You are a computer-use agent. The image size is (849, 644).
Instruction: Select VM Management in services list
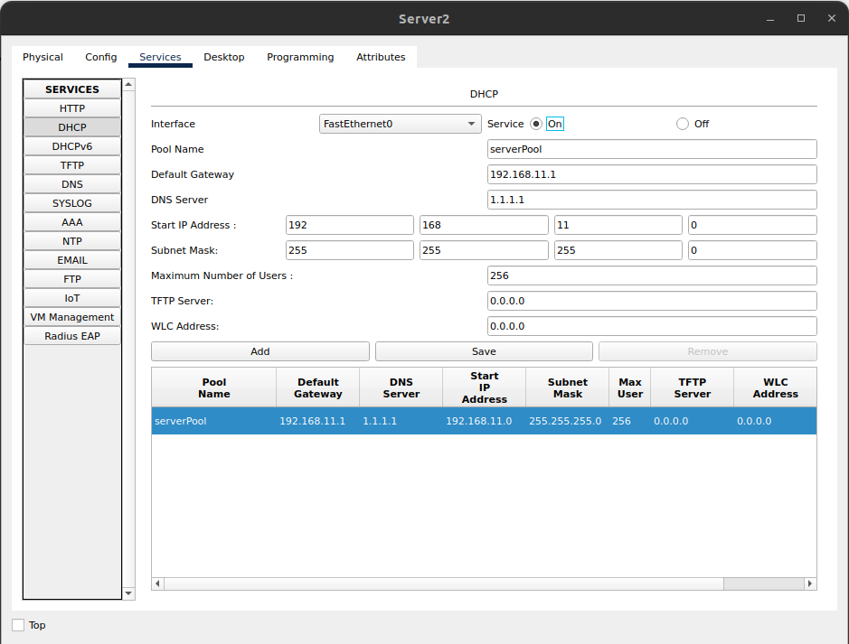coord(71,316)
